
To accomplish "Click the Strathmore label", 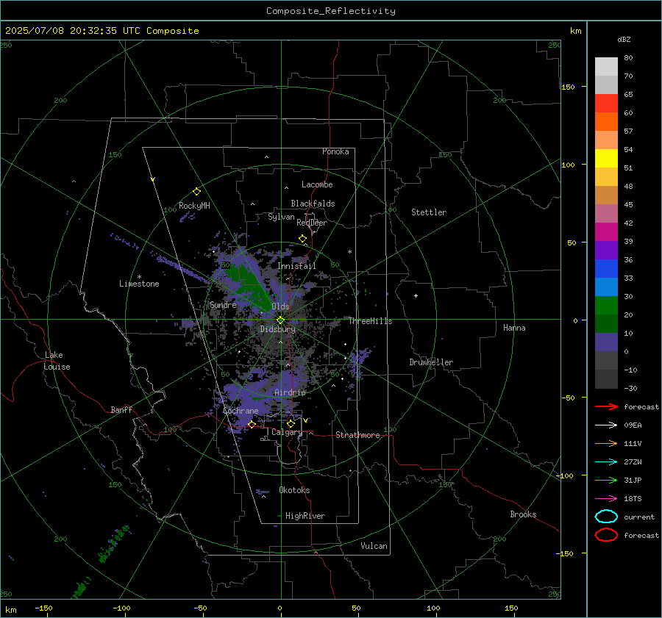I will [357, 435].
